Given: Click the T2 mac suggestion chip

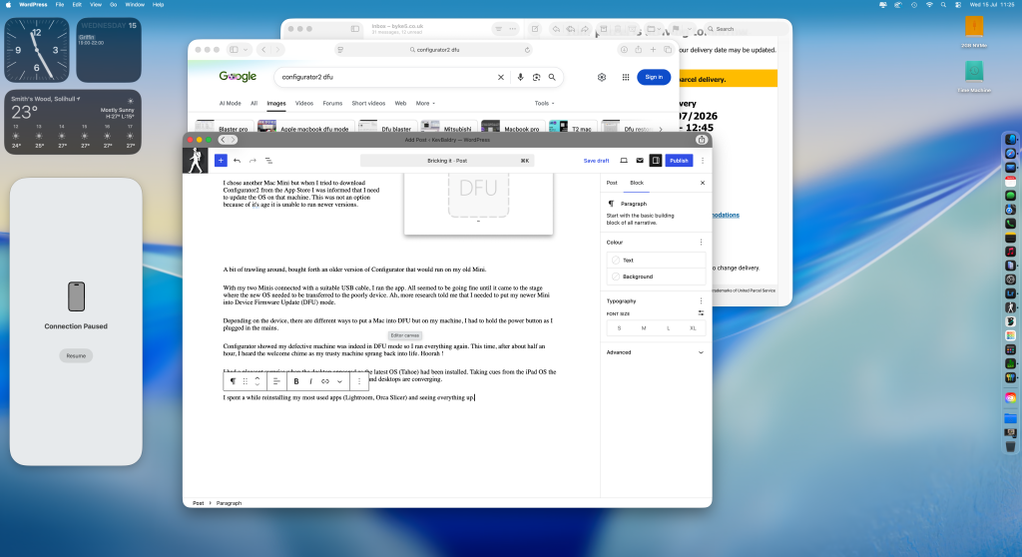Looking at the screenshot, I should tap(572, 128).
